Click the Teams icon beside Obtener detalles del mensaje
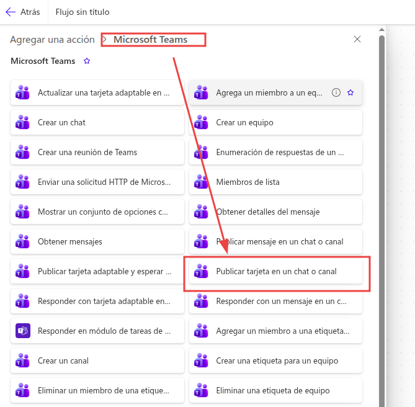The image size is (415, 407). point(201,212)
